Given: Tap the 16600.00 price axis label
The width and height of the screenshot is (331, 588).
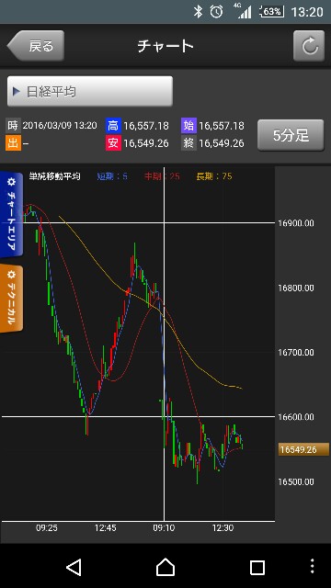Looking at the screenshot, I should 296,417.
